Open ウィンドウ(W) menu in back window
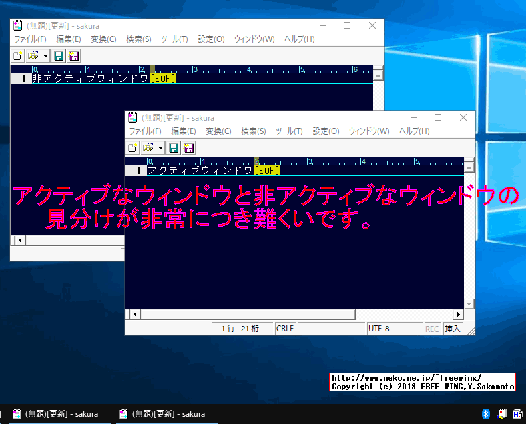The image size is (526, 424). click(x=254, y=39)
